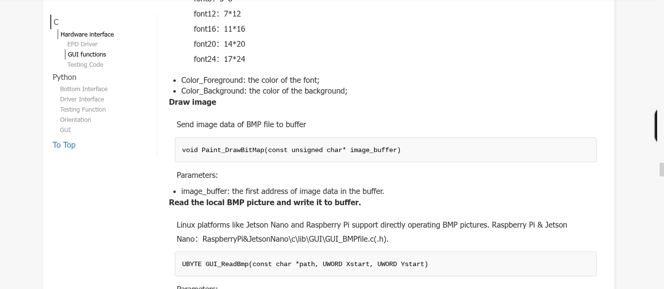Viewport: 664px width, 289px height.
Task: Click the Paint_DrawBitMap code block
Action: click(x=385, y=150)
